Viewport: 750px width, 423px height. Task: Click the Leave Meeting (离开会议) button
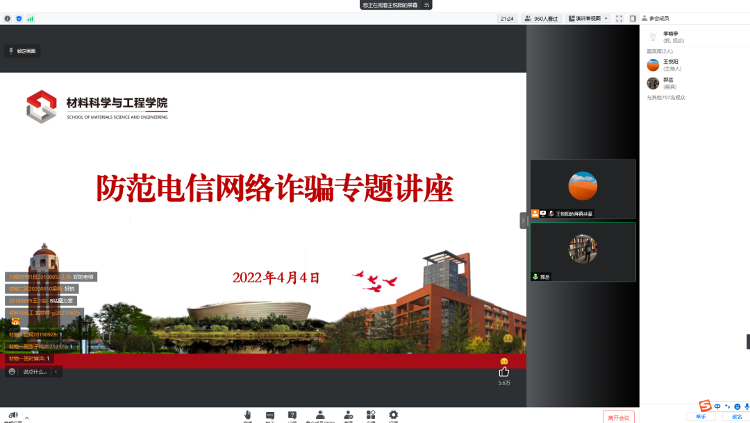pos(618,417)
